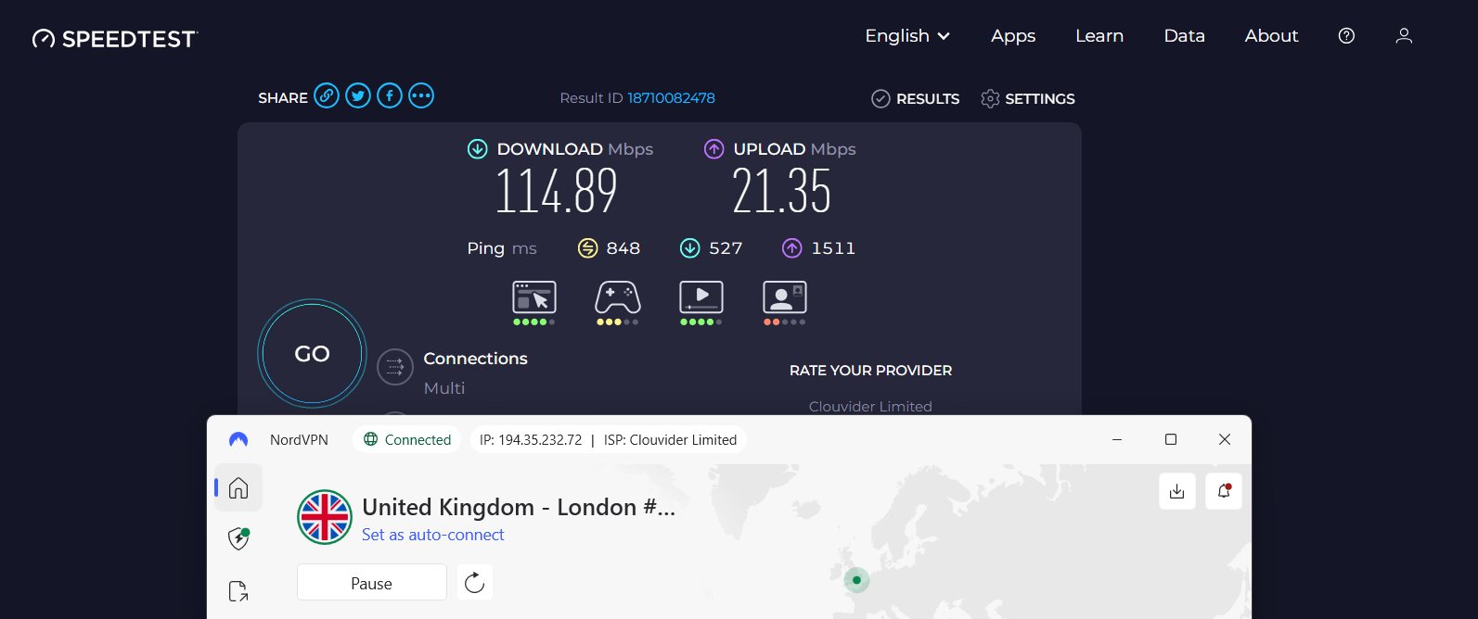1478x619 pixels.
Task: Click the Pause VPN button
Action: (371, 583)
